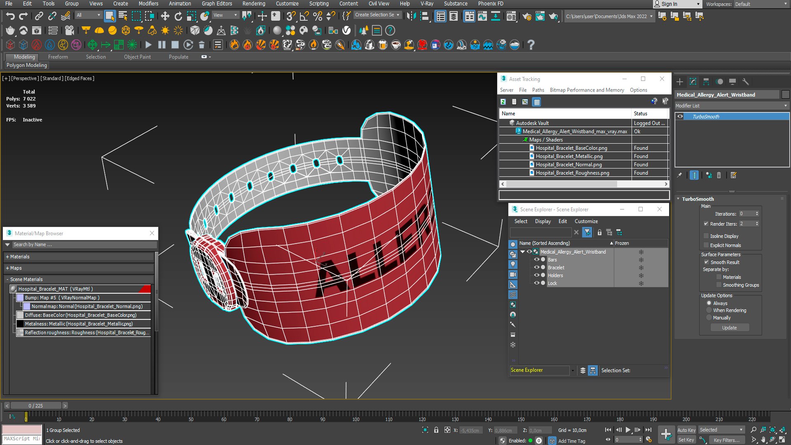The height and width of the screenshot is (445, 791).
Task: Expand the Maps section in Material Browser
Action: [7, 268]
